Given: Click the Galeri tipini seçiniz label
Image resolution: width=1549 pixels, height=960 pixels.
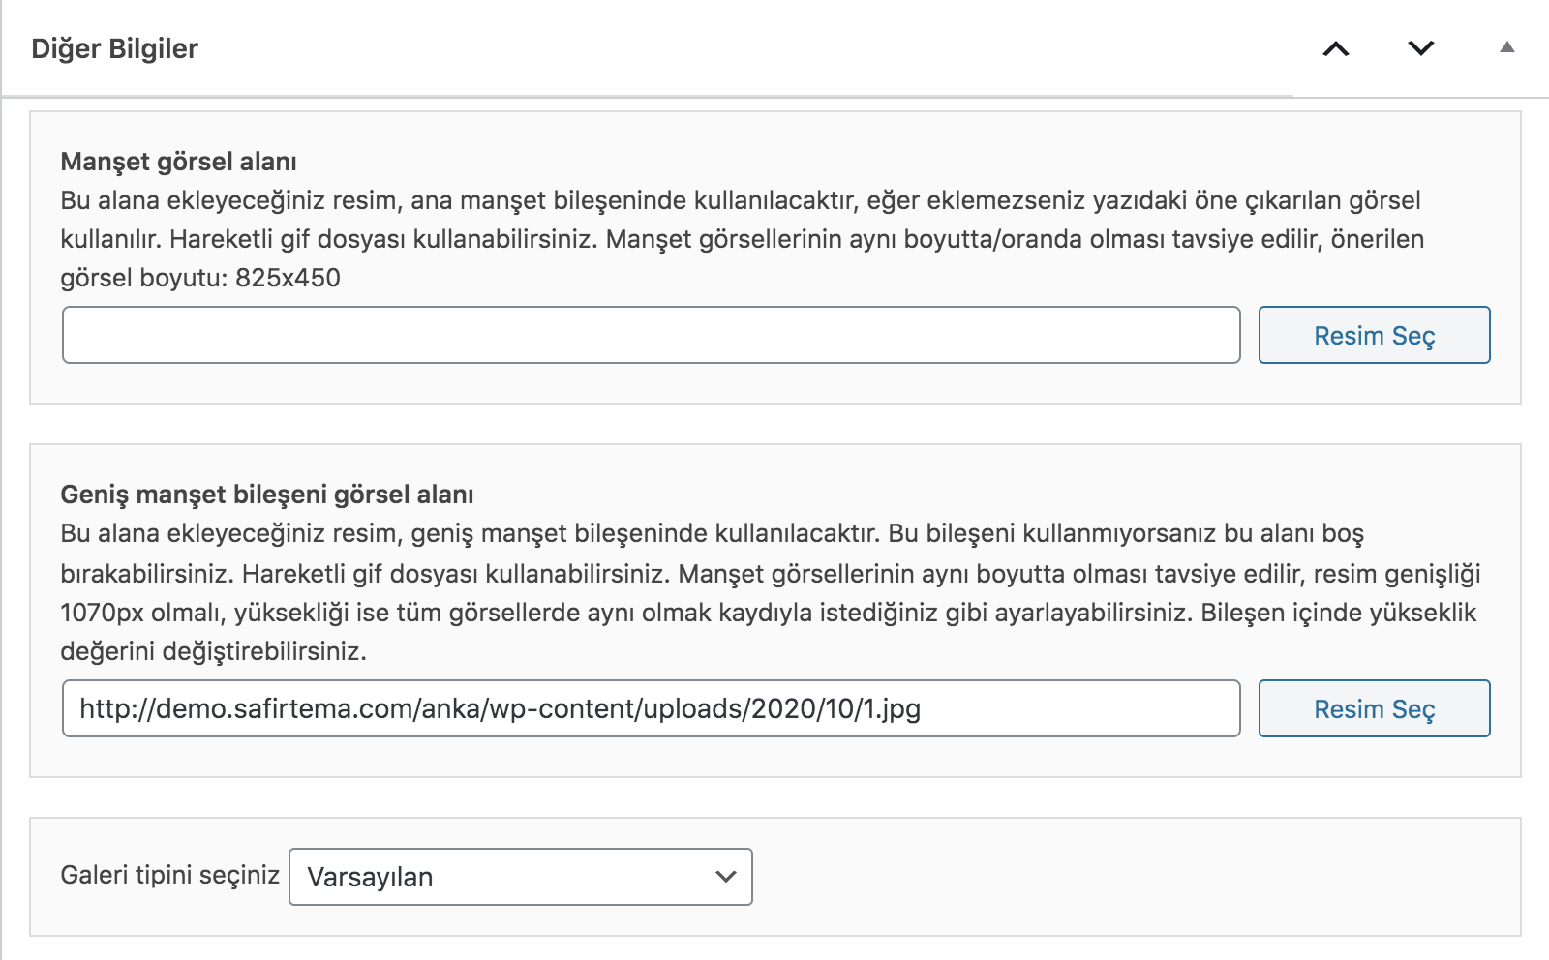Looking at the screenshot, I should tap(169, 875).
